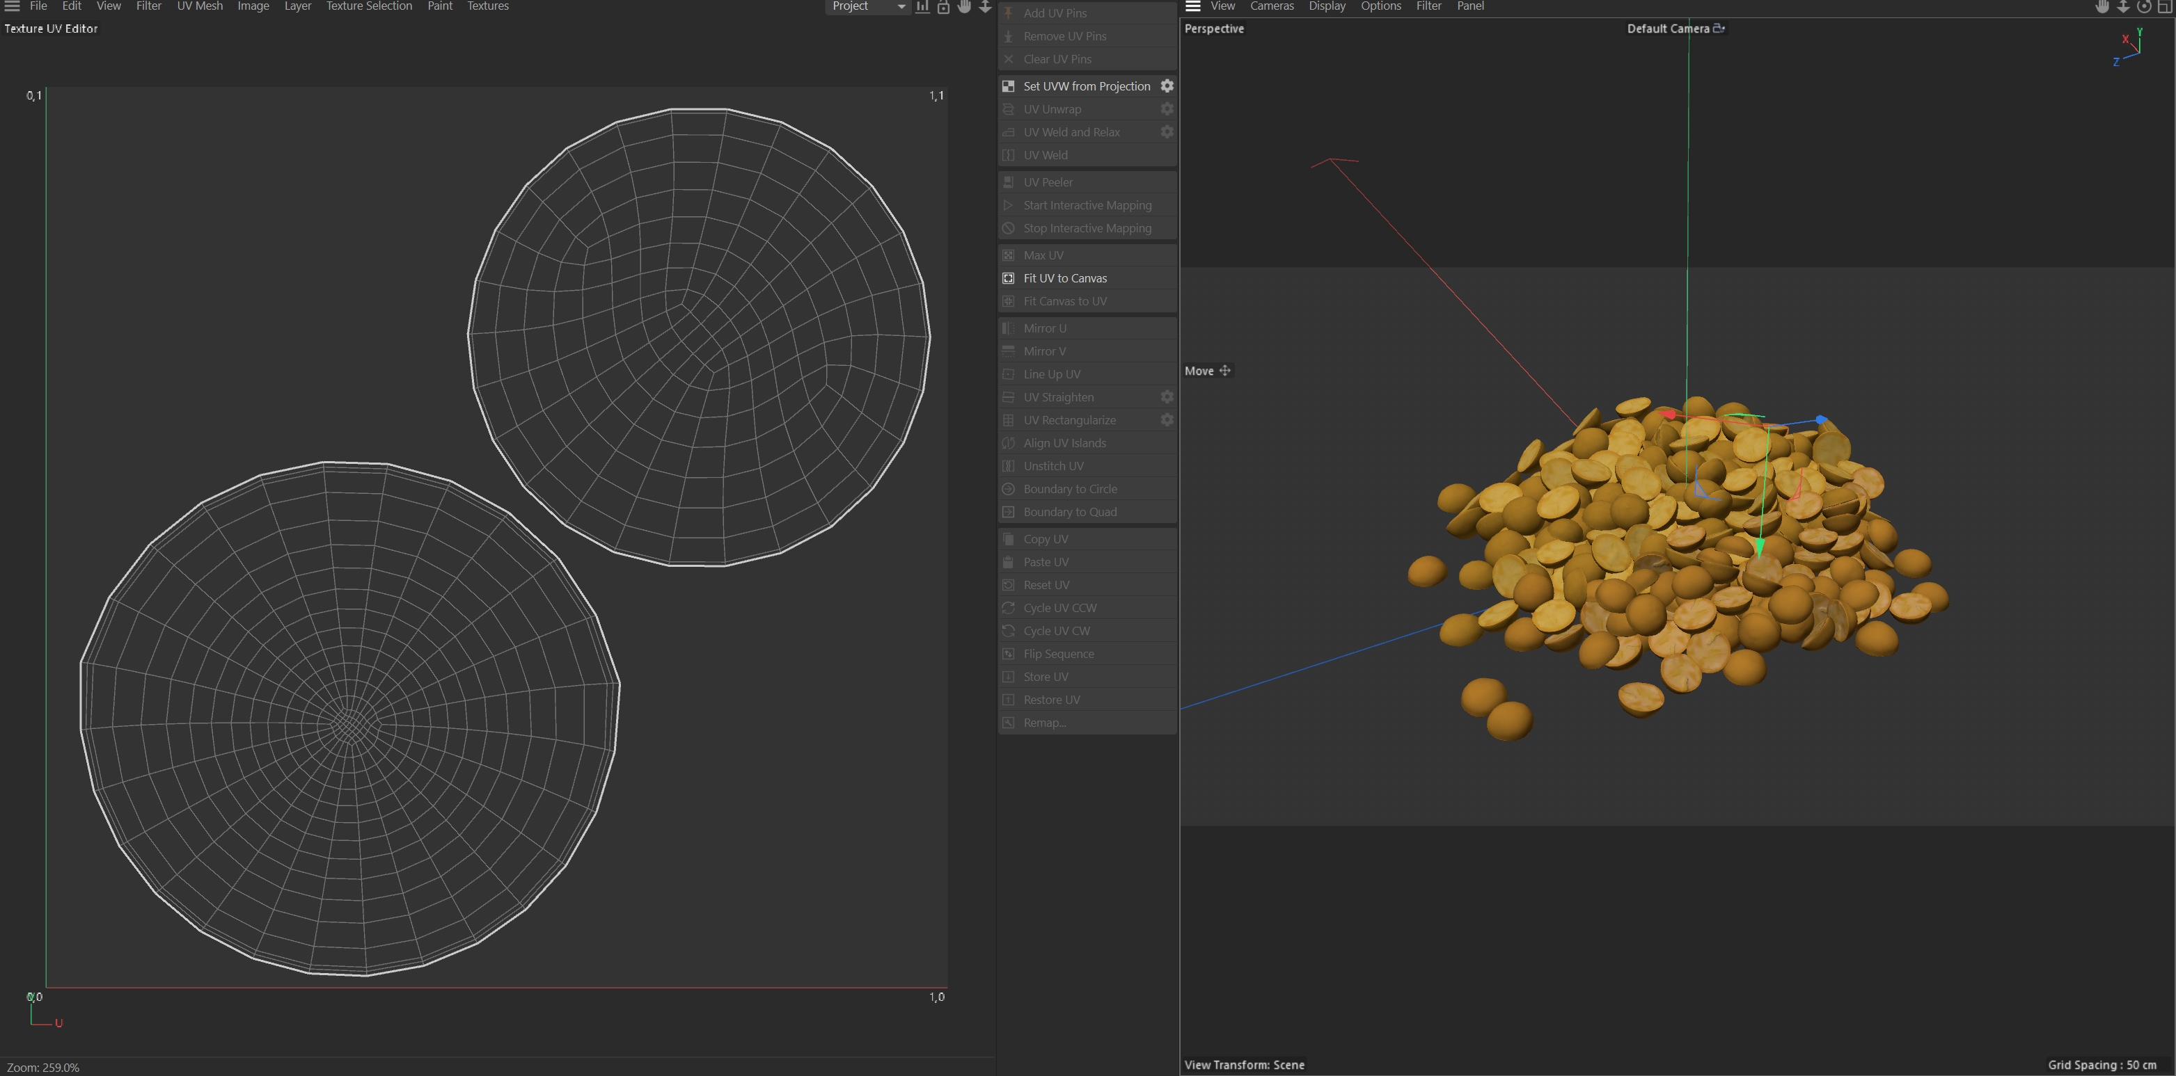The height and width of the screenshot is (1076, 2176).
Task: Toggle the Default Camera link icon
Action: (1718, 29)
